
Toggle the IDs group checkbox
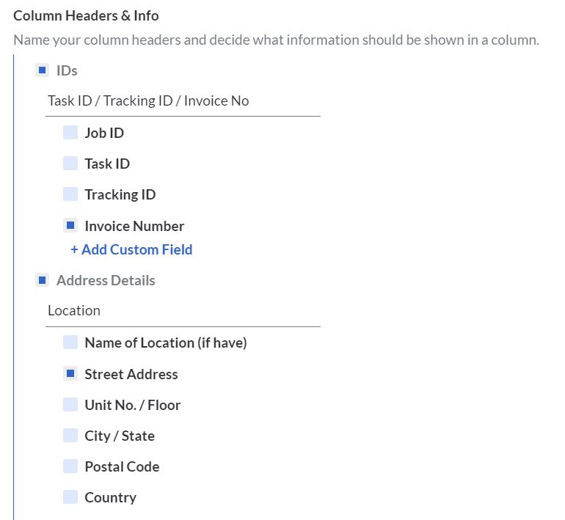[43, 70]
